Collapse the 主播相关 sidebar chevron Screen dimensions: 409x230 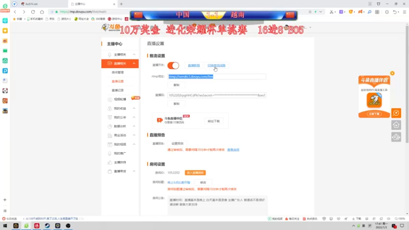[134, 55]
